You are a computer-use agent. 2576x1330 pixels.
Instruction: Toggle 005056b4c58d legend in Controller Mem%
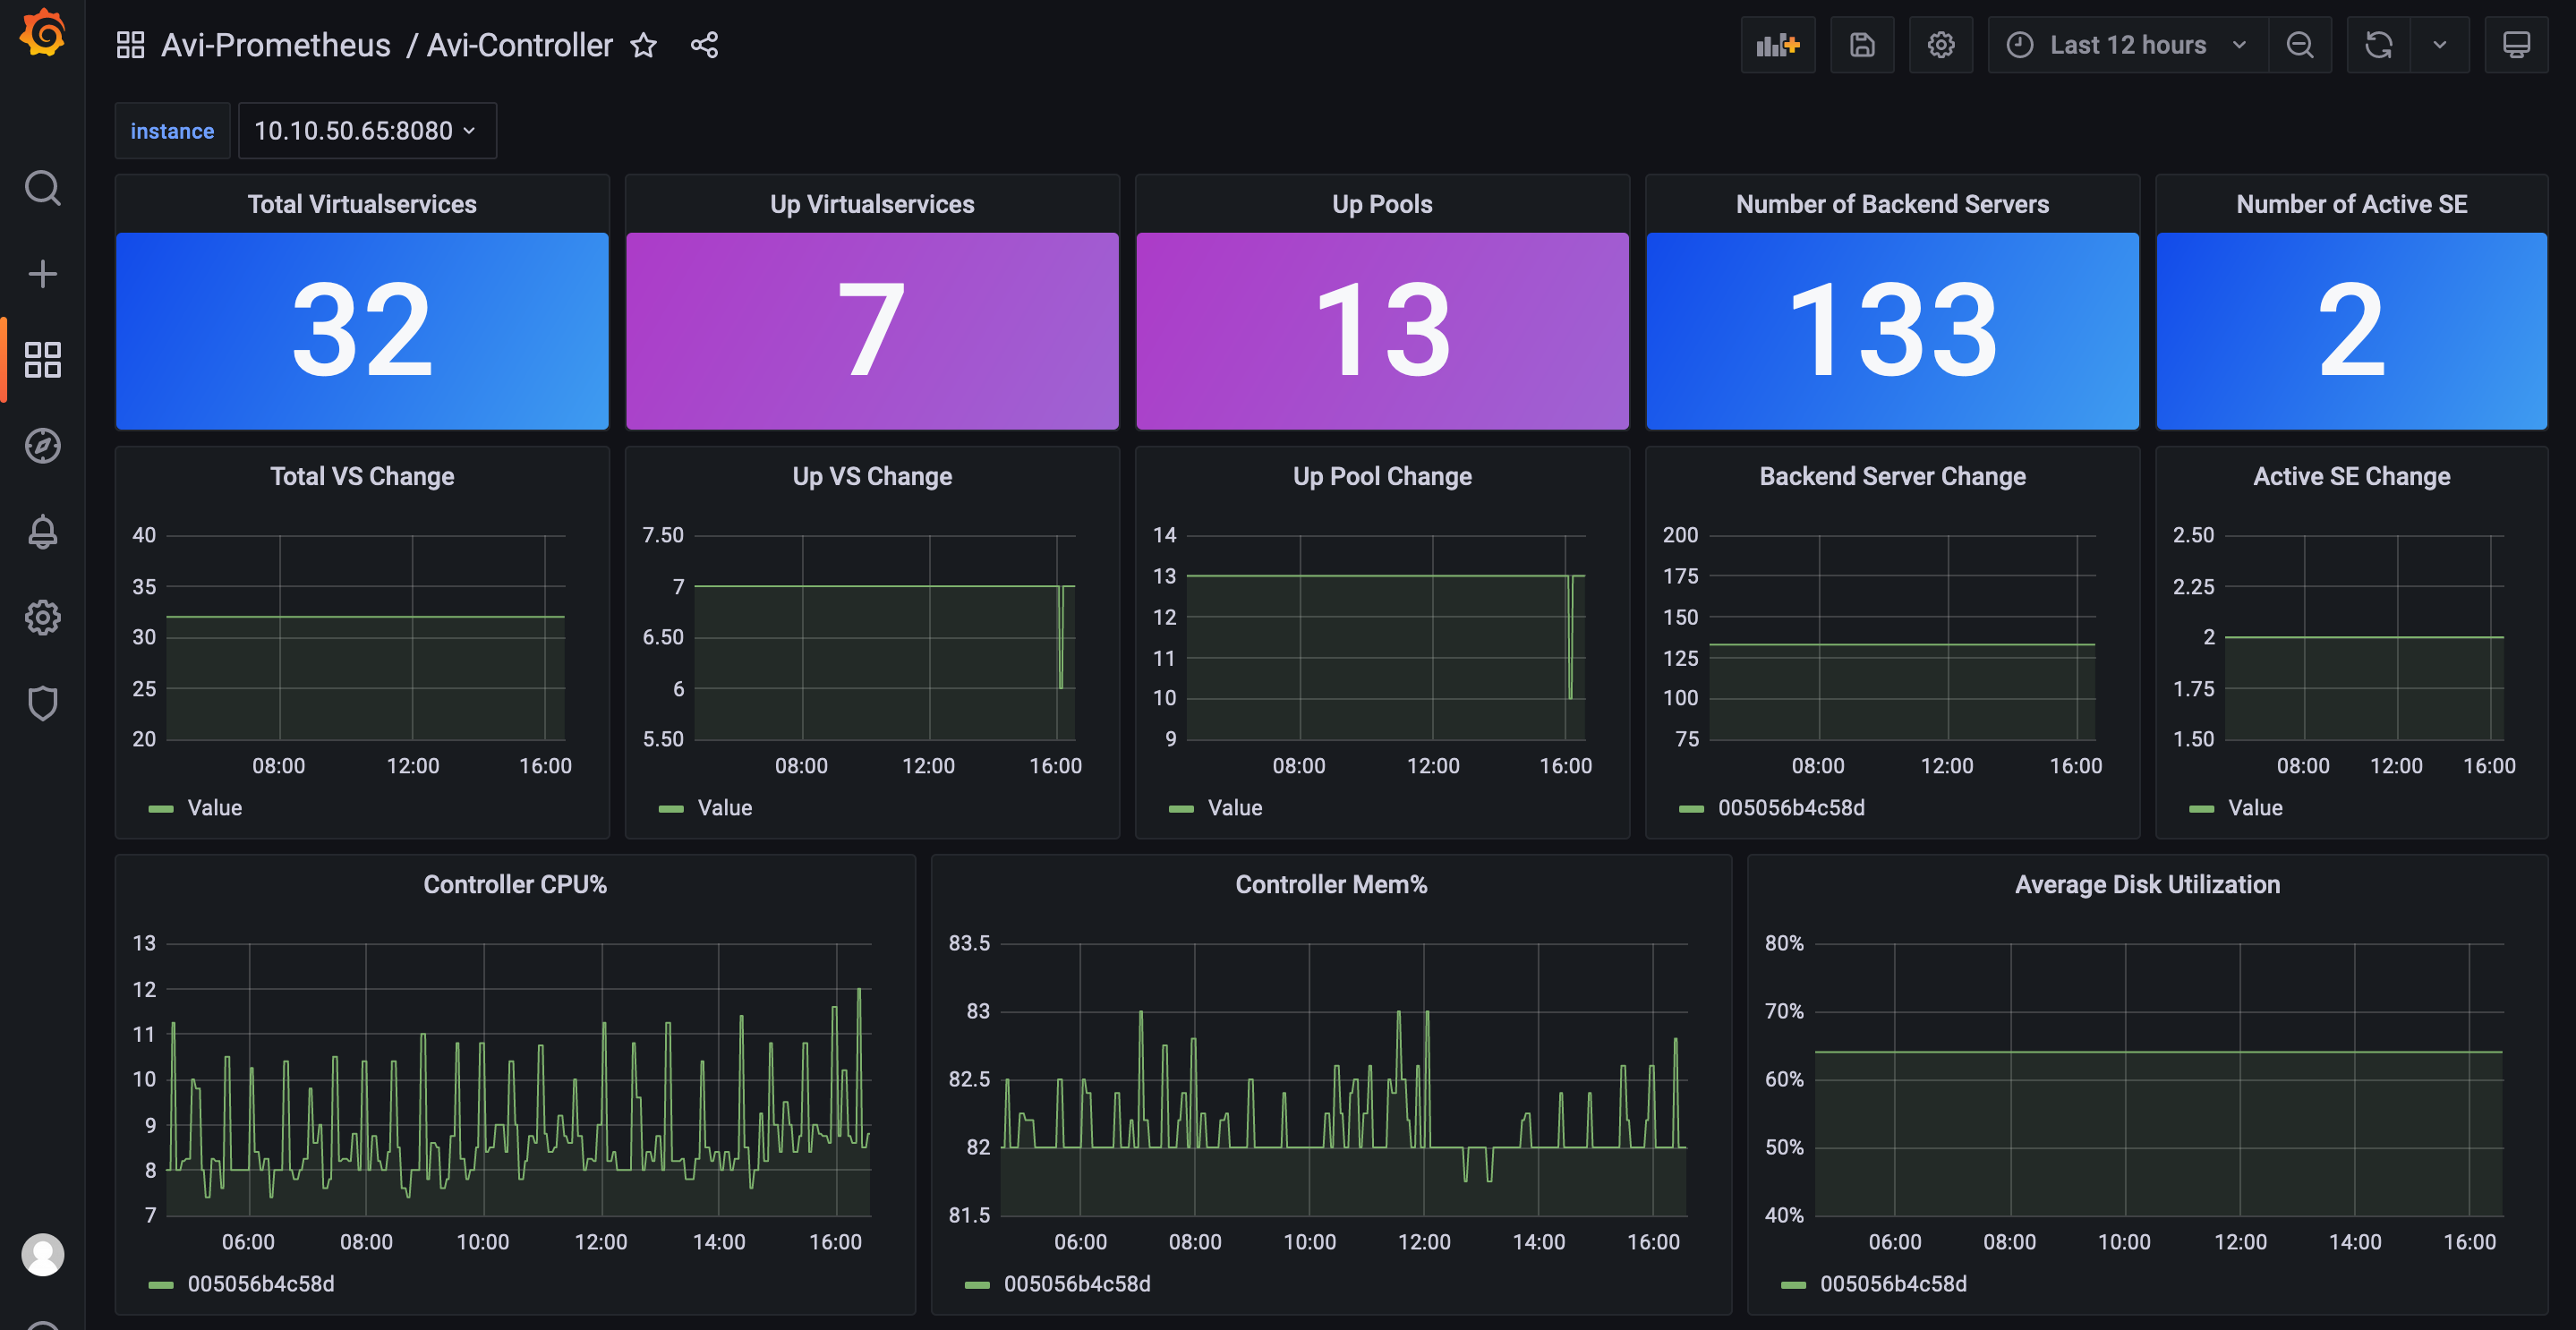click(1077, 1284)
